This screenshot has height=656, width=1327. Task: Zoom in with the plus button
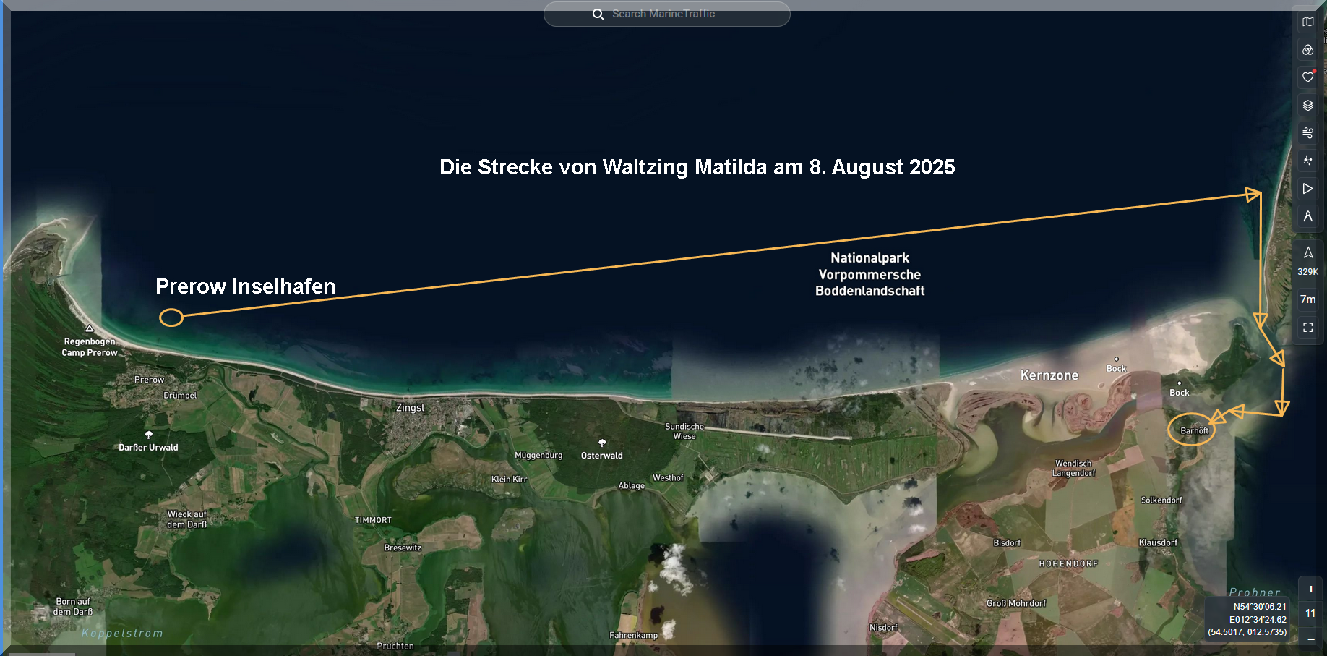[x=1310, y=589]
